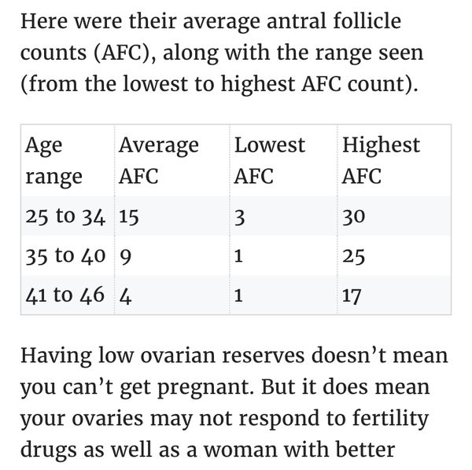Select the "35 to 40" age range cell
This screenshot has width=472, height=470.
(66, 256)
